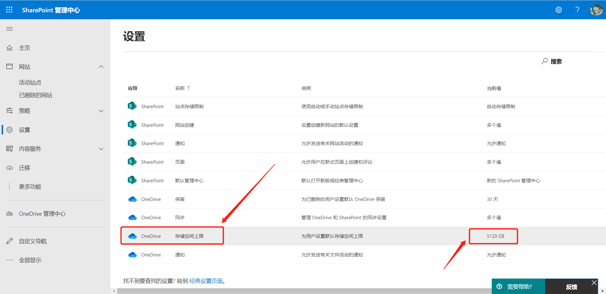The image size is (606, 294).
Task: Click the scrollbar left arrow
Action: tap(114, 291)
